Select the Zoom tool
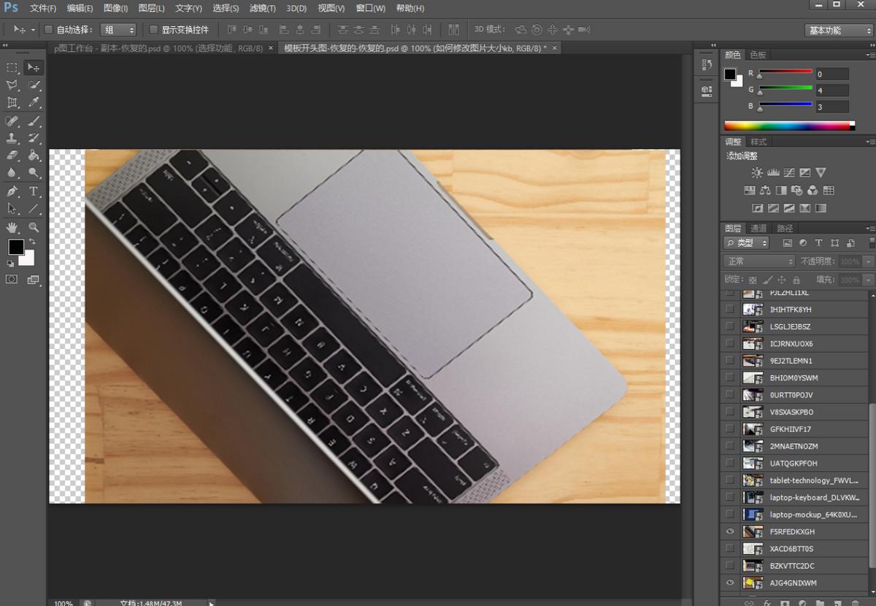Viewport: 876px width, 606px height. [34, 226]
